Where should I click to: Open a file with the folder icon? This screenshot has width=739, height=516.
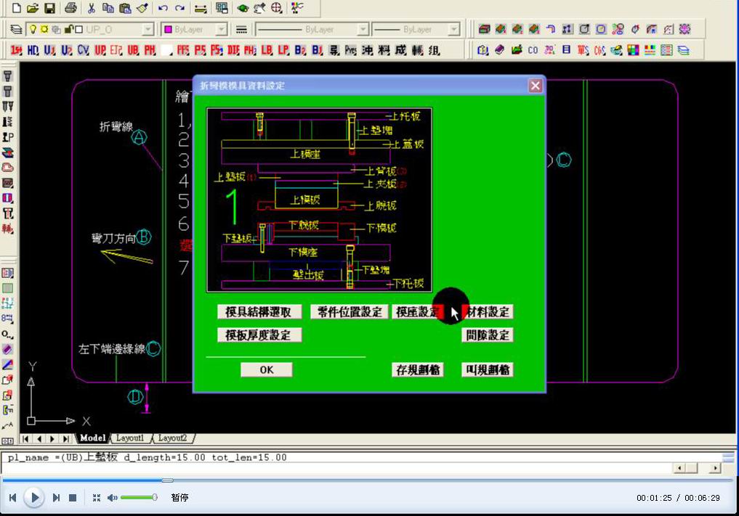[33, 8]
